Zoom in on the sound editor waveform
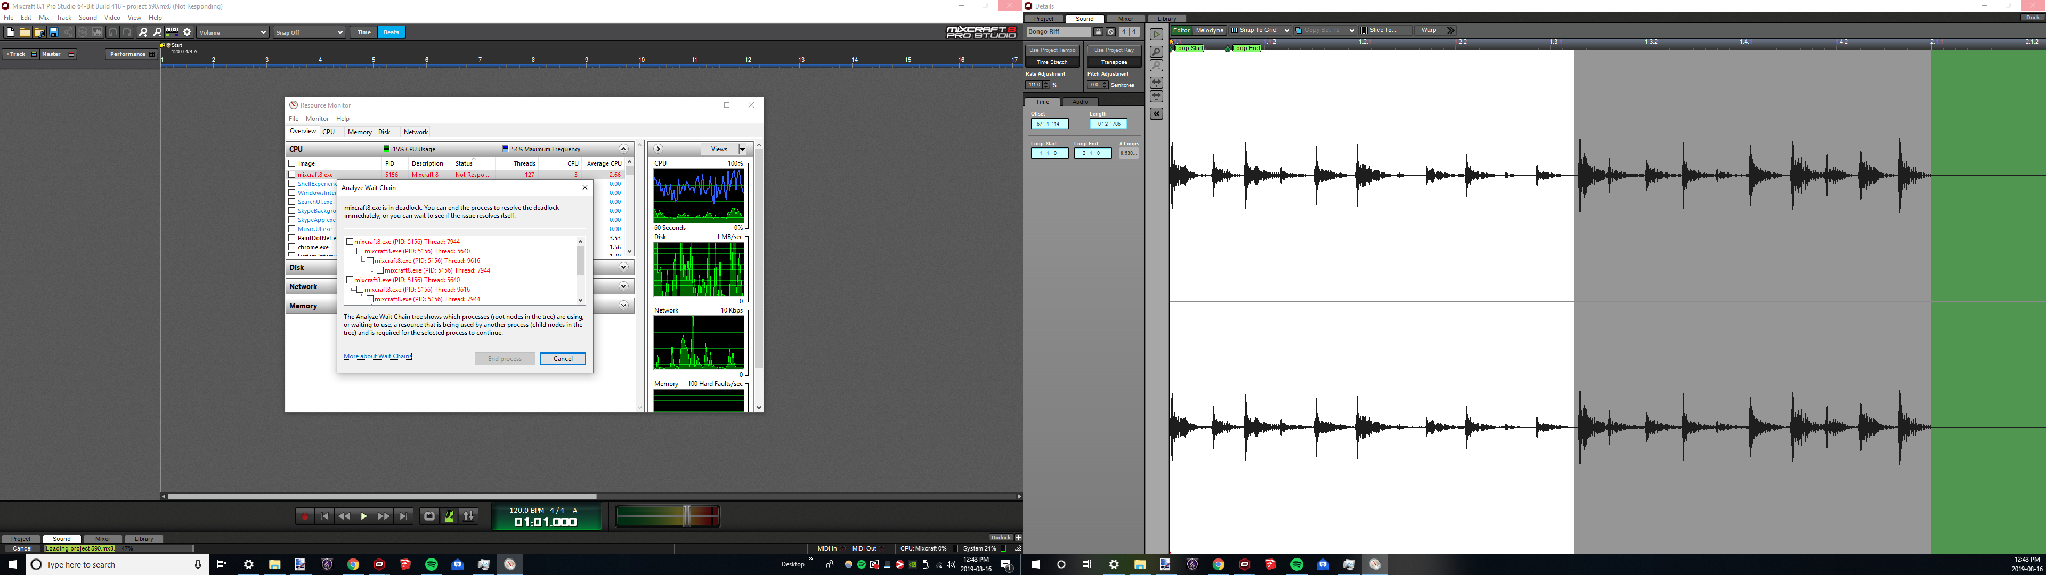The width and height of the screenshot is (2046, 575). coord(1156,52)
